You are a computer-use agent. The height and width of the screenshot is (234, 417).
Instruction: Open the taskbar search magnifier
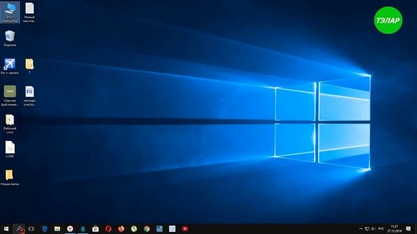click(x=19, y=229)
